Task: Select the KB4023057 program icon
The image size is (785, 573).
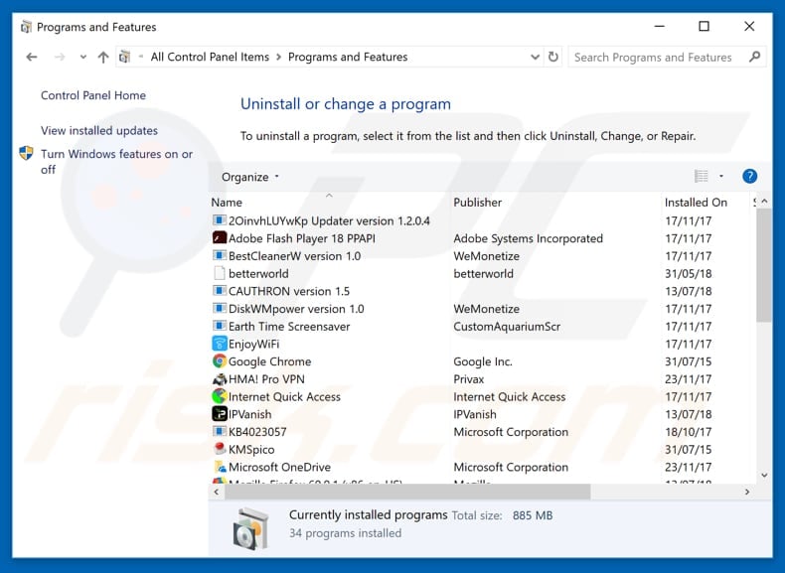Action: point(220,431)
